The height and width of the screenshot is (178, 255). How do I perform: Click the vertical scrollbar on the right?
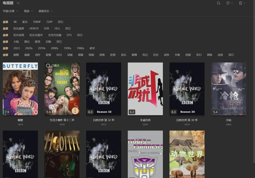coord(254,81)
